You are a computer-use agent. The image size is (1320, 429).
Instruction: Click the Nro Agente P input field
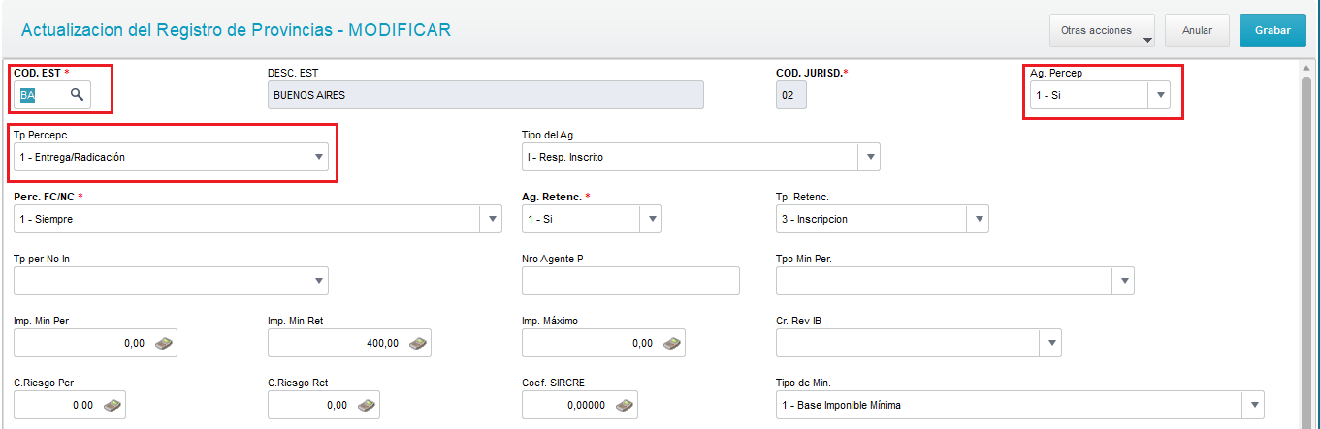click(630, 281)
